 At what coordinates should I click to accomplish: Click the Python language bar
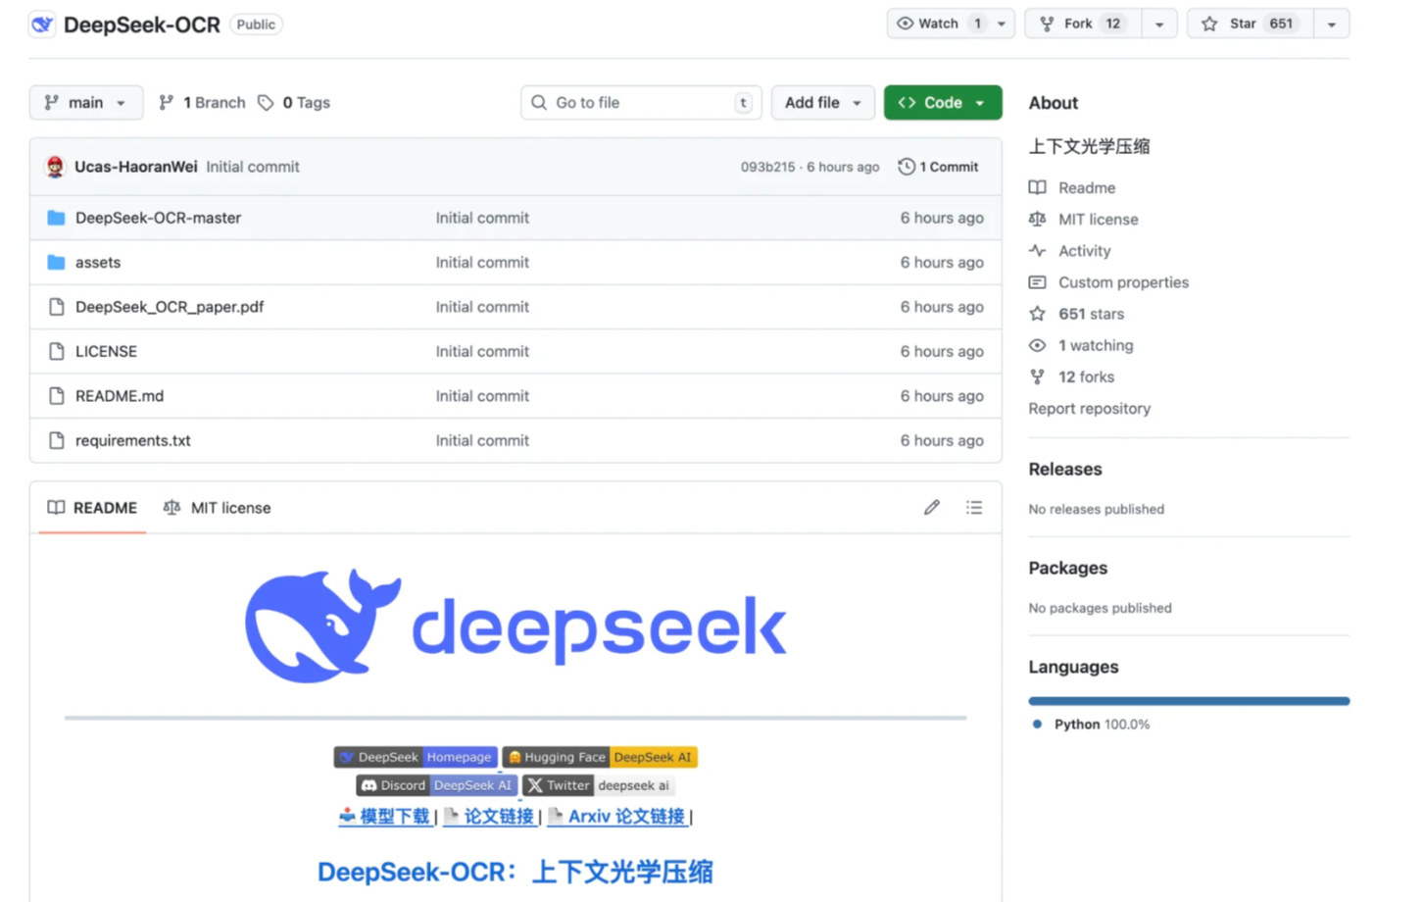(x=1189, y=701)
